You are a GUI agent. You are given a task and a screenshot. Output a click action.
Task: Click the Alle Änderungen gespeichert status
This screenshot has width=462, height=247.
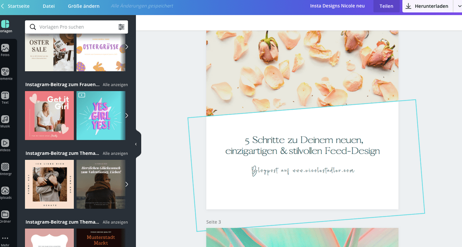click(x=142, y=6)
